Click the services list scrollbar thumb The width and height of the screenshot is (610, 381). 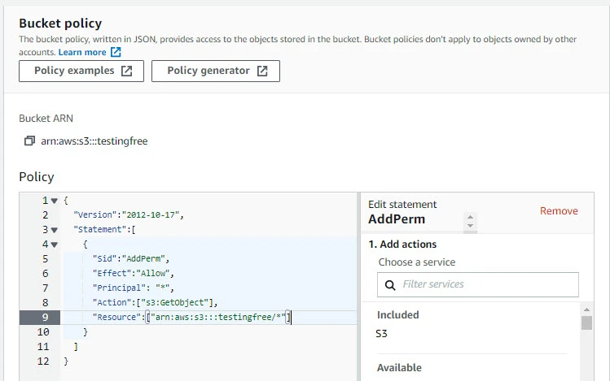(x=586, y=323)
